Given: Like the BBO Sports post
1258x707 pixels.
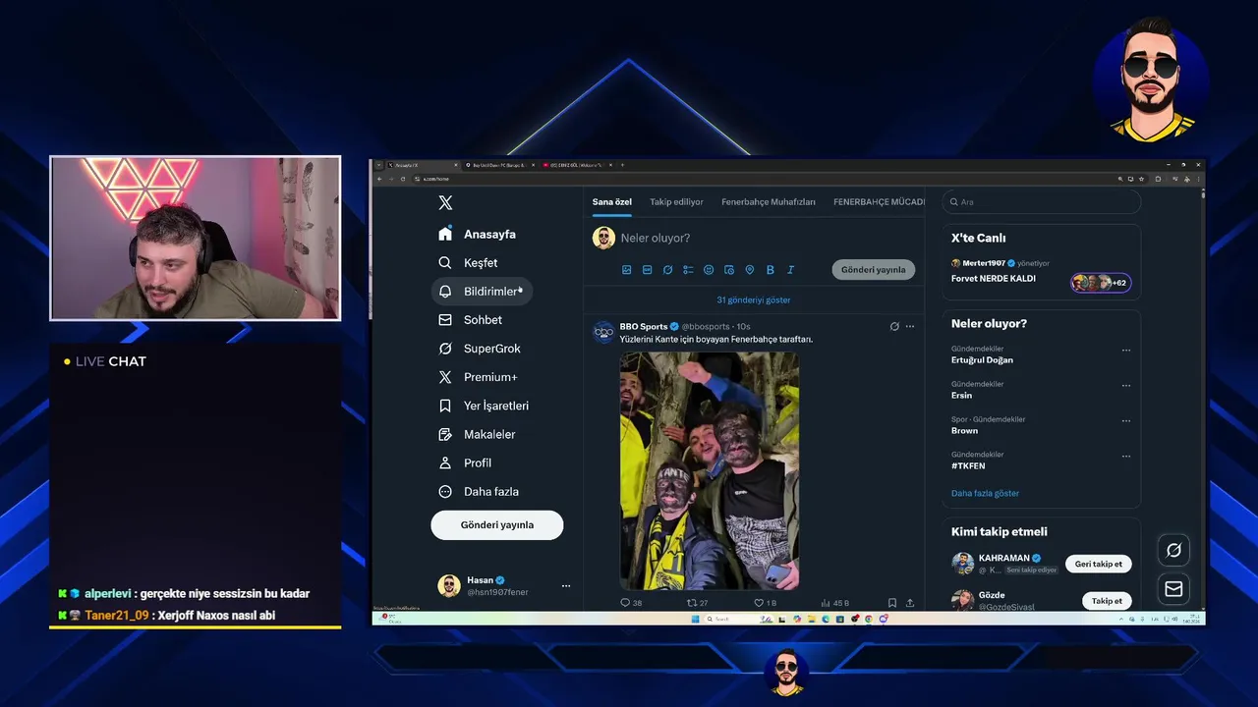Looking at the screenshot, I should click(x=765, y=603).
